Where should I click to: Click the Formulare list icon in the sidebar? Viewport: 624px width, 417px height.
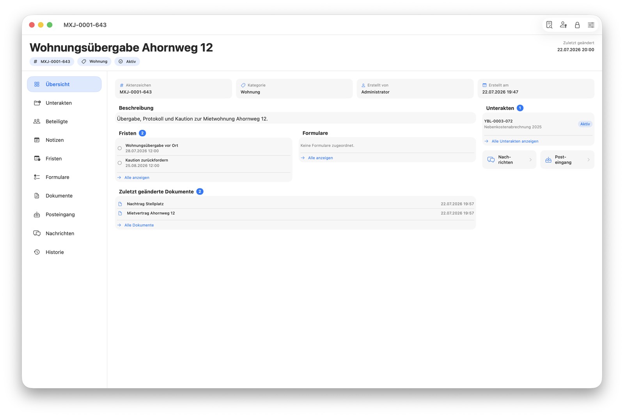37,177
